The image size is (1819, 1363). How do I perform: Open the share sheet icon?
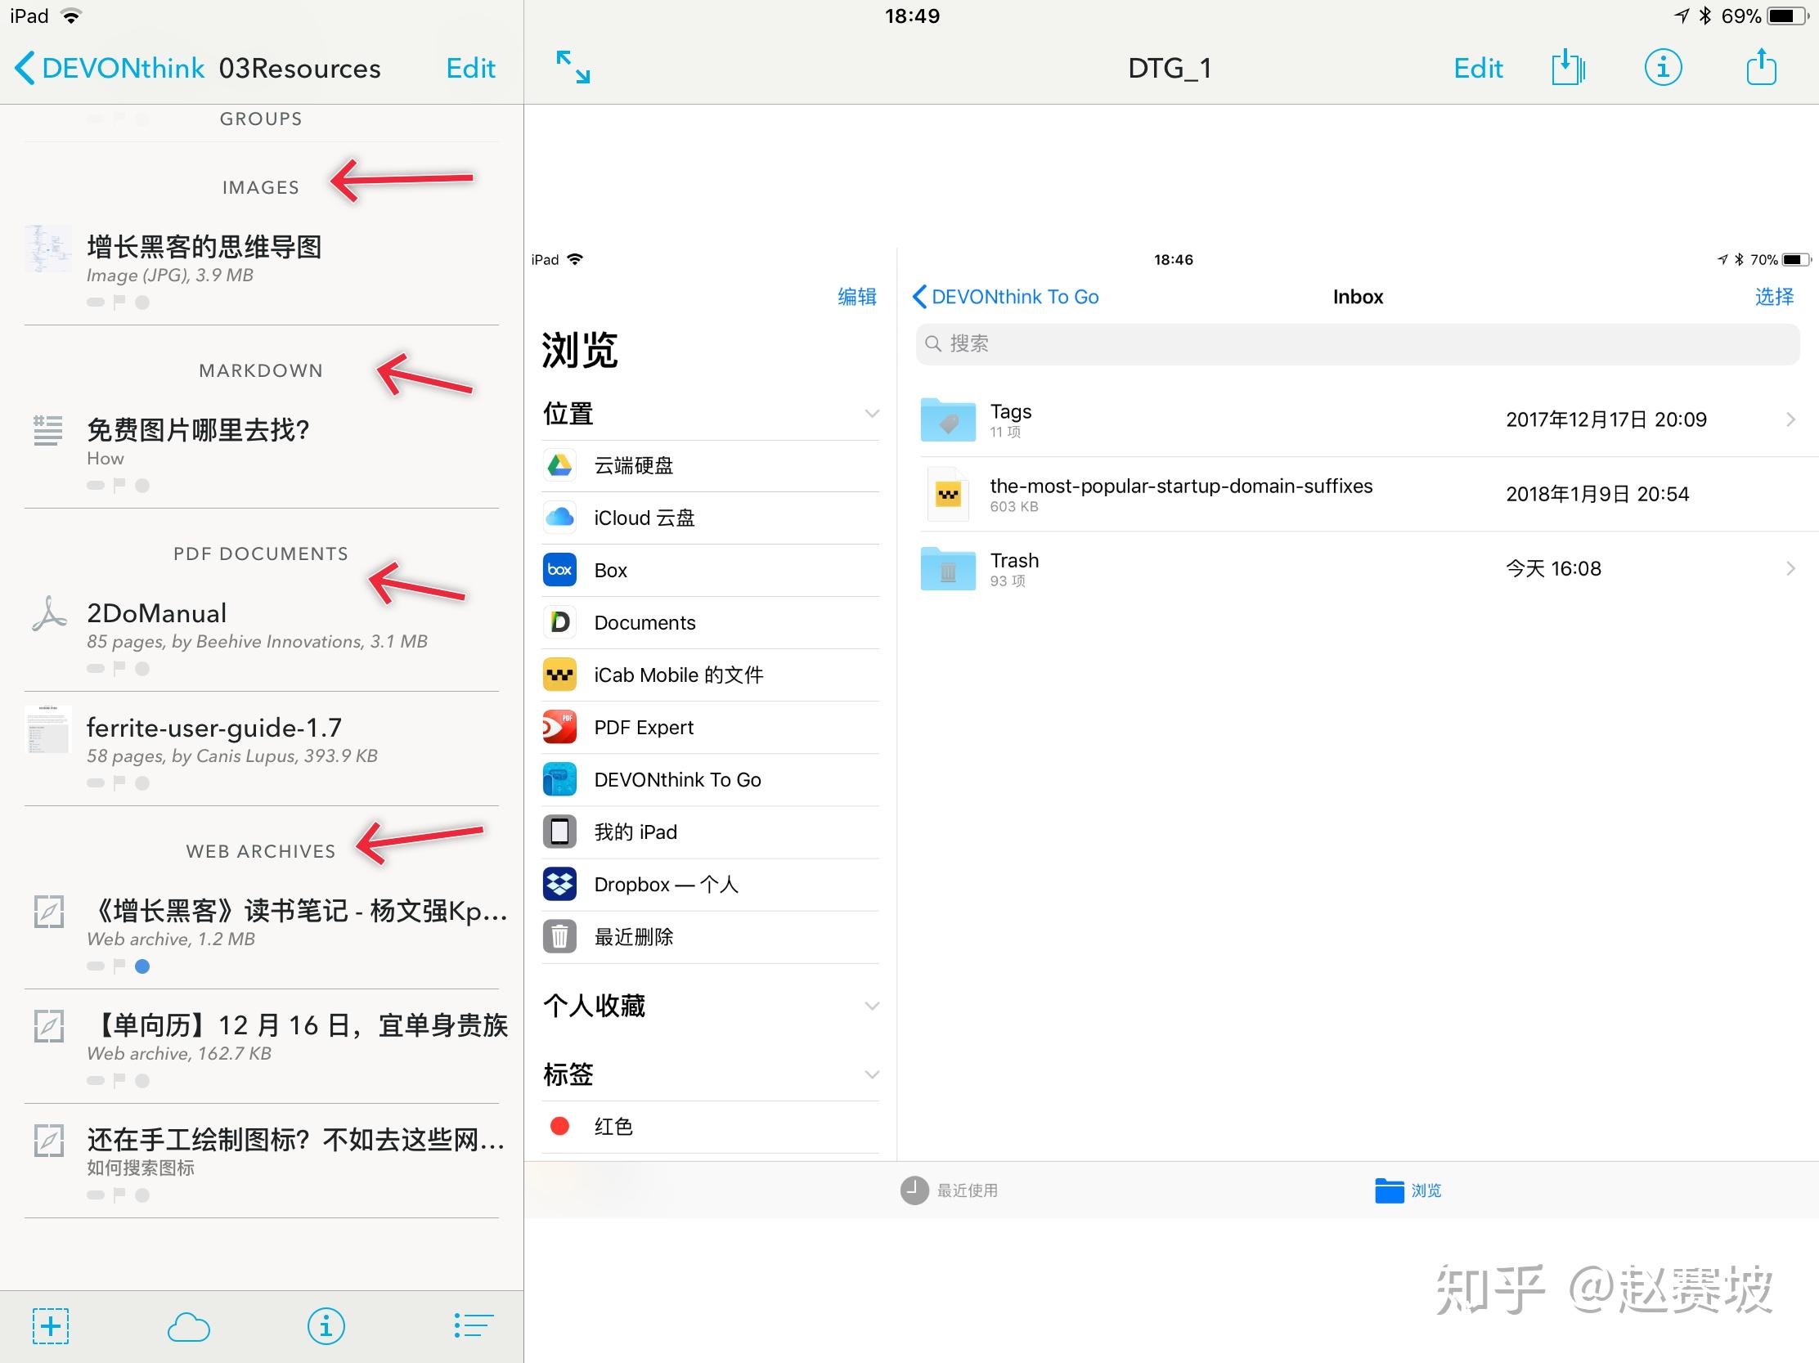[x=1761, y=65]
